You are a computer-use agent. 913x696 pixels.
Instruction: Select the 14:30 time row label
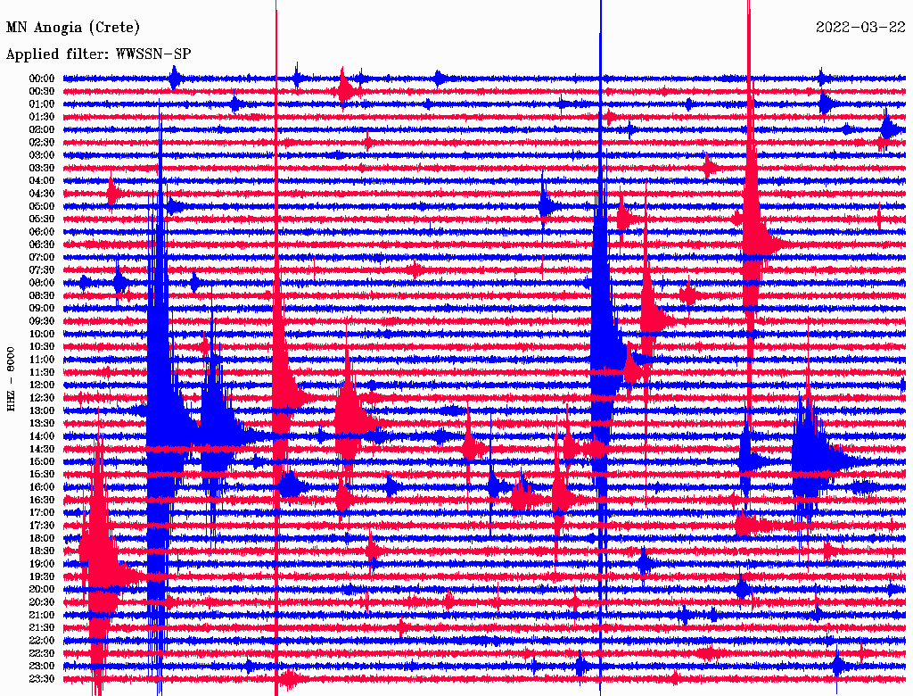(x=42, y=449)
